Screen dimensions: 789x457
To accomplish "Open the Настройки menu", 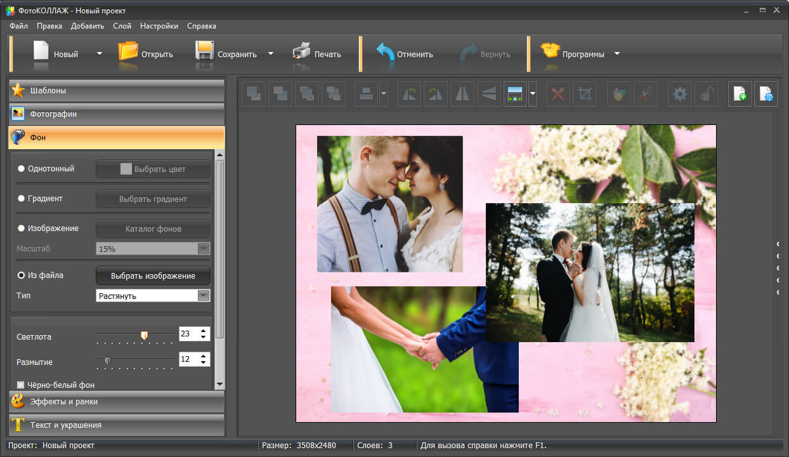I will click(x=159, y=26).
